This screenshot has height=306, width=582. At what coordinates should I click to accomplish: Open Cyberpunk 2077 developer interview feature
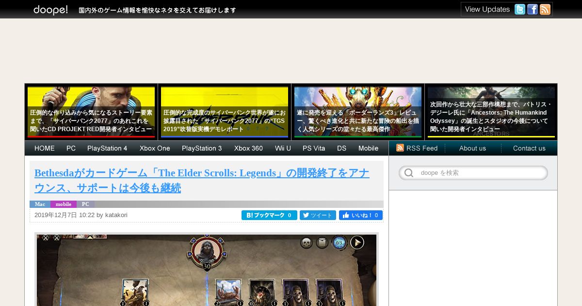point(91,112)
